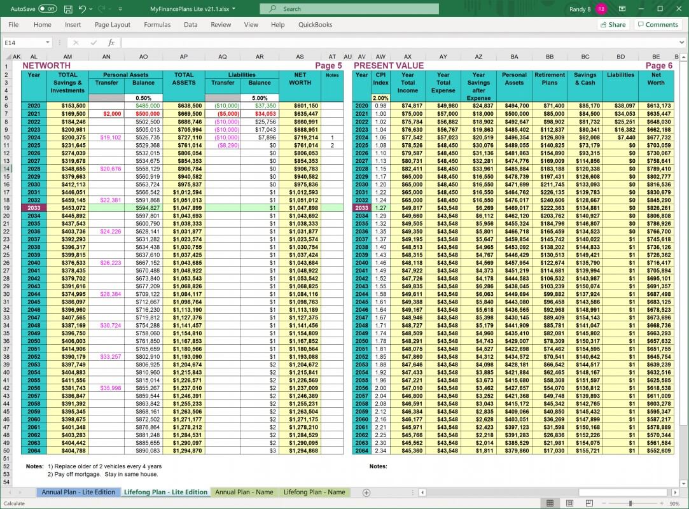This screenshot has width=689, height=509.
Task: Click the Save icon in Quick Access Toolbar
Action: pos(68,9)
